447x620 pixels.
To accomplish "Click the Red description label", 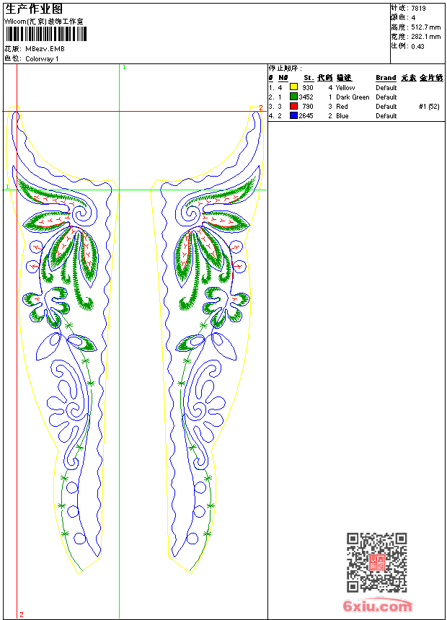I will point(342,107).
